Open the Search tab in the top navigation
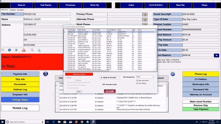The image size is (221, 124). (x=21, y=5)
